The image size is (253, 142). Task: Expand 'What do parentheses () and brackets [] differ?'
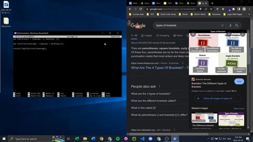pos(160,115)
